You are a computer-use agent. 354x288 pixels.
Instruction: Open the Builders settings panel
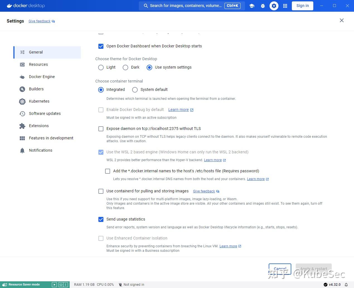coord(36,89)
